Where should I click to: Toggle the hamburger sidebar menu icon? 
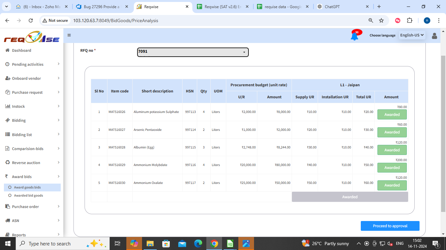pos(69,35)
